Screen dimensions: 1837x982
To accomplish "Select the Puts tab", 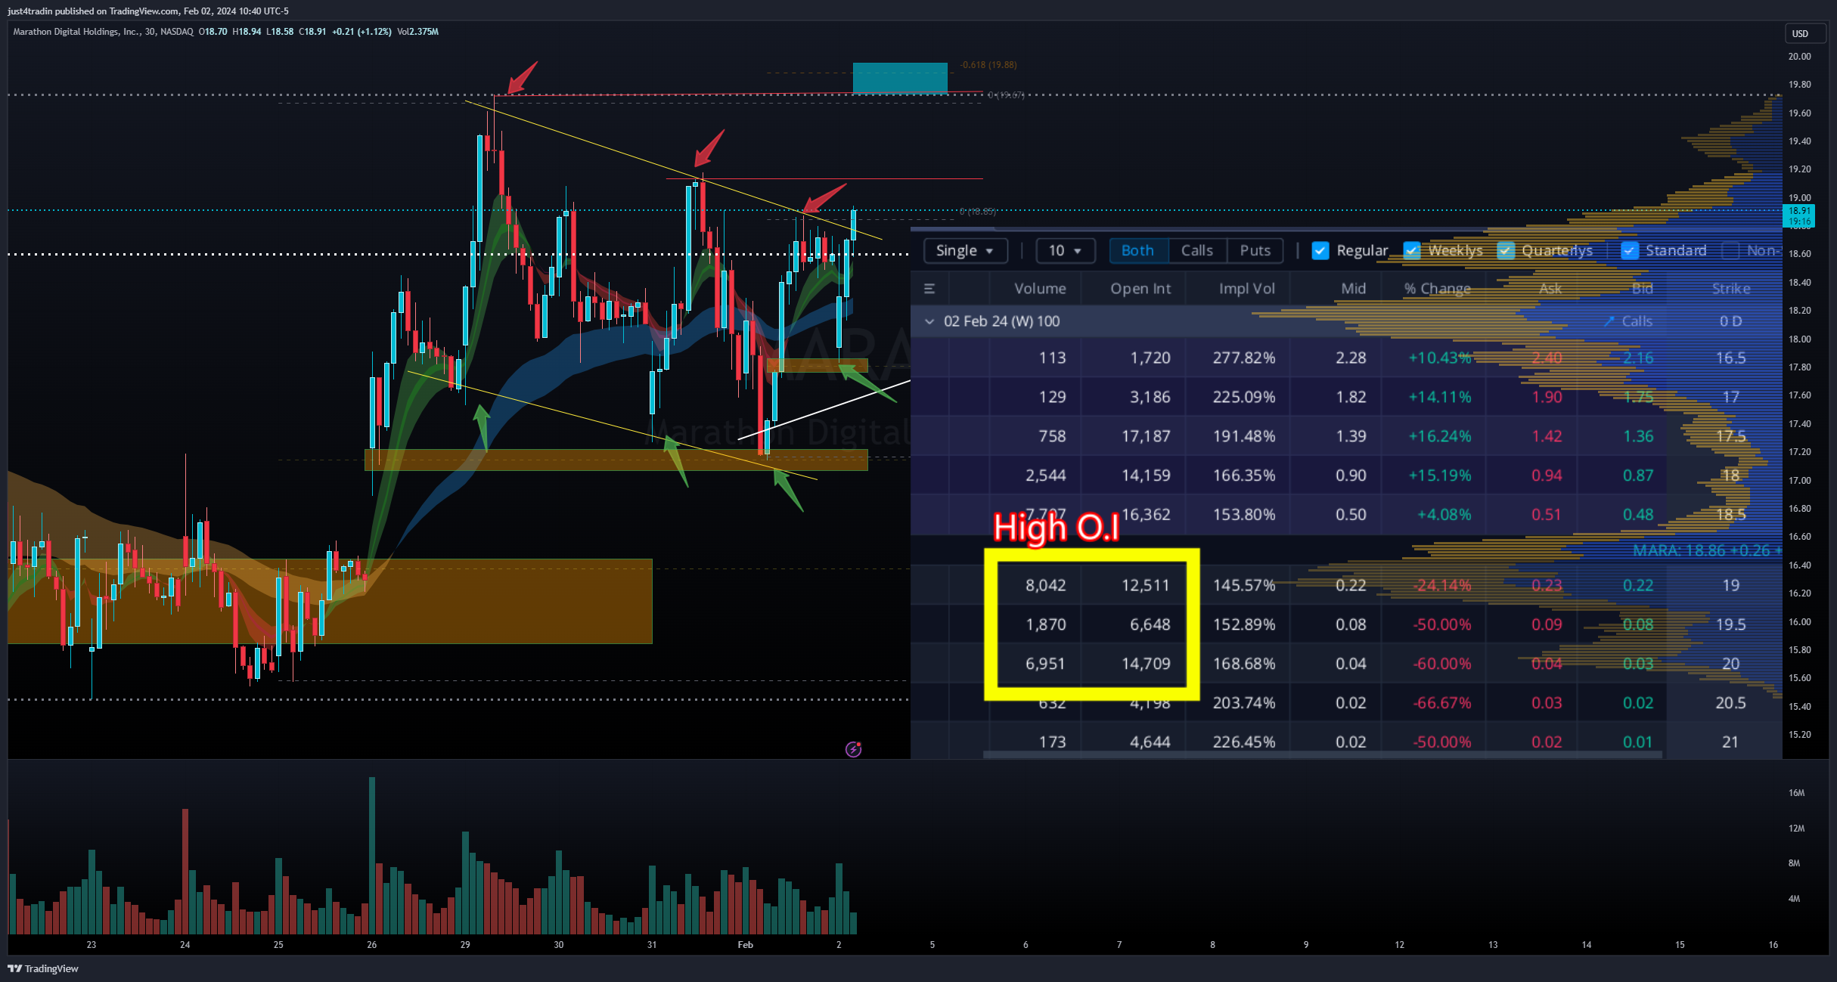I will tap(1255, 250).
